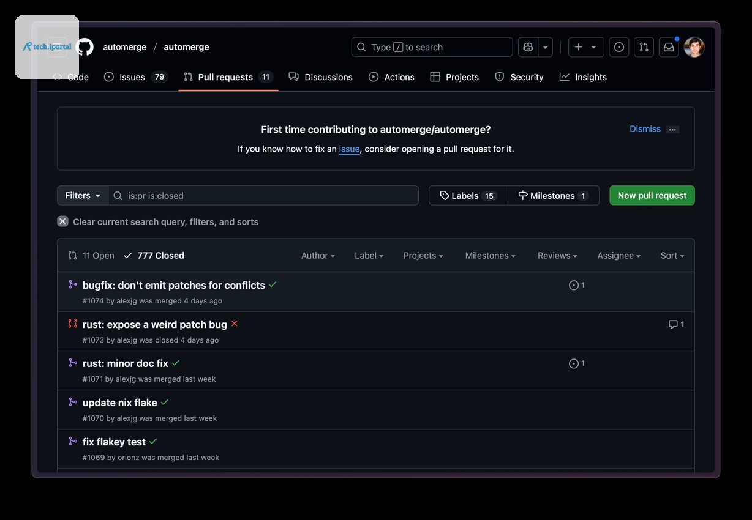Image resolution: width=752 pixels, height=520 pixels.
Task: Open Copilot chat icon in header
Action: pos(528,47)
